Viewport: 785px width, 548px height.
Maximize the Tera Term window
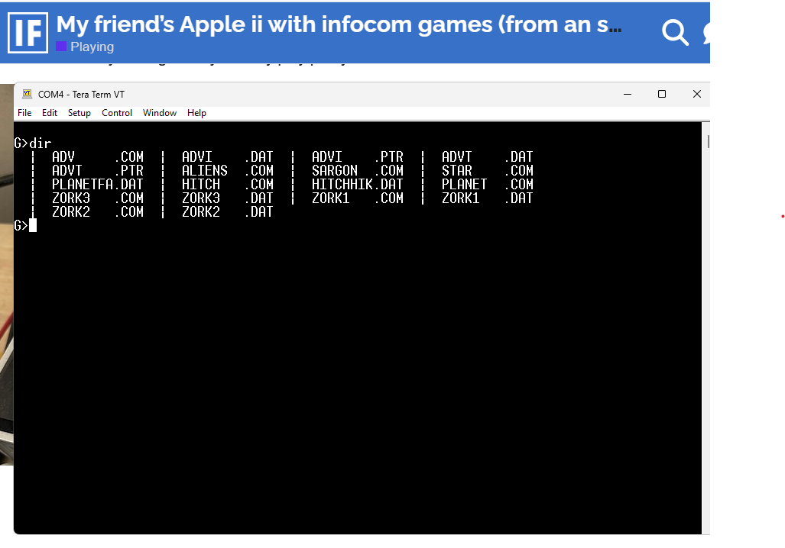(662, 94)
